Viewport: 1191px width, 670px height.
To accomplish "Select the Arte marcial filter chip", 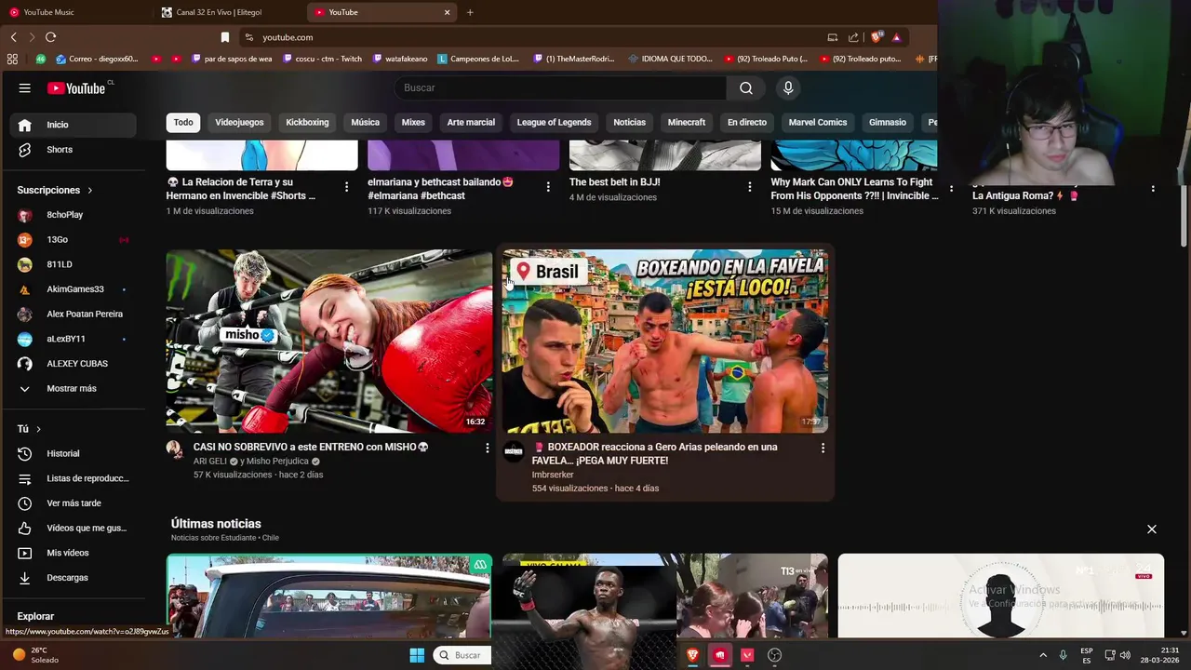I will (x=471, y=122).
